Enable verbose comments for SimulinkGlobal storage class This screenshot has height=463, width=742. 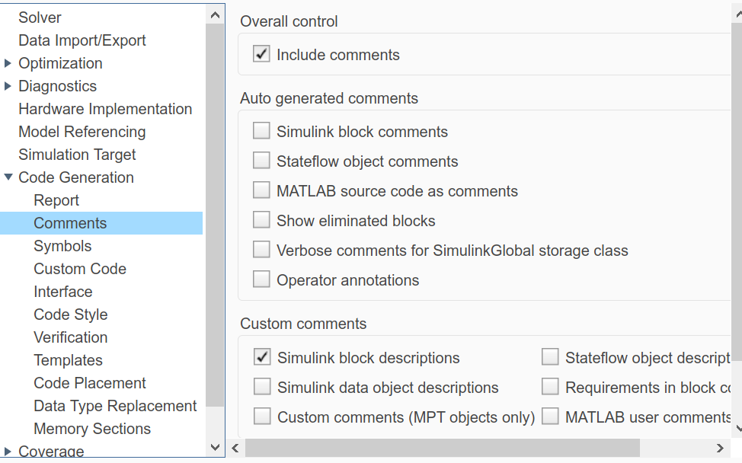261,249
